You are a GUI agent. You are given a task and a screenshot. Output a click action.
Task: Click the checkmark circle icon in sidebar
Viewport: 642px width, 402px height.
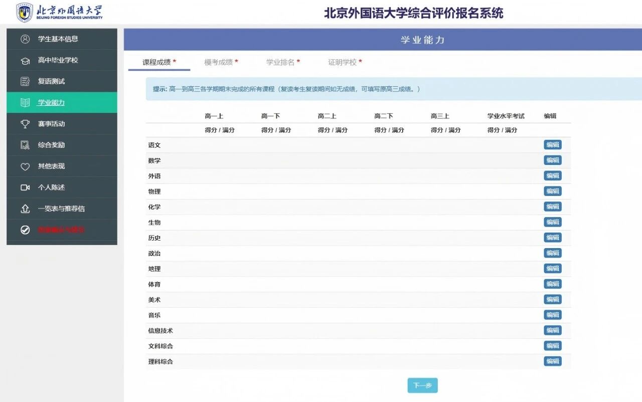click(25, 230)
